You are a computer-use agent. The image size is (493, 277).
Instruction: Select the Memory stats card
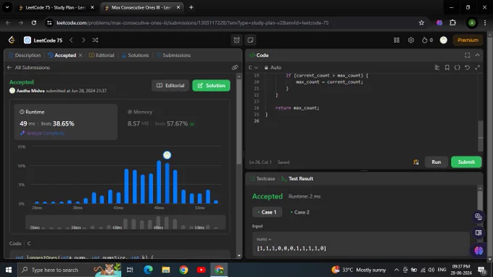[x=174, y=122]
